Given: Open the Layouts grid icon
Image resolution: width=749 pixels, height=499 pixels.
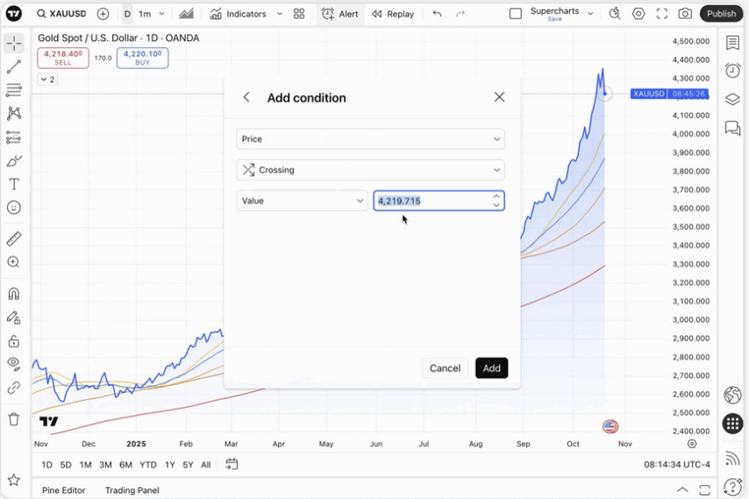Looking at the screenshot, I should pos(299,14).
